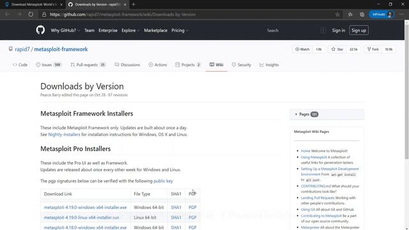Screen dimensions: 409x230
Task: Open the Pull requests tab
Action: click(x=88, y=65)
